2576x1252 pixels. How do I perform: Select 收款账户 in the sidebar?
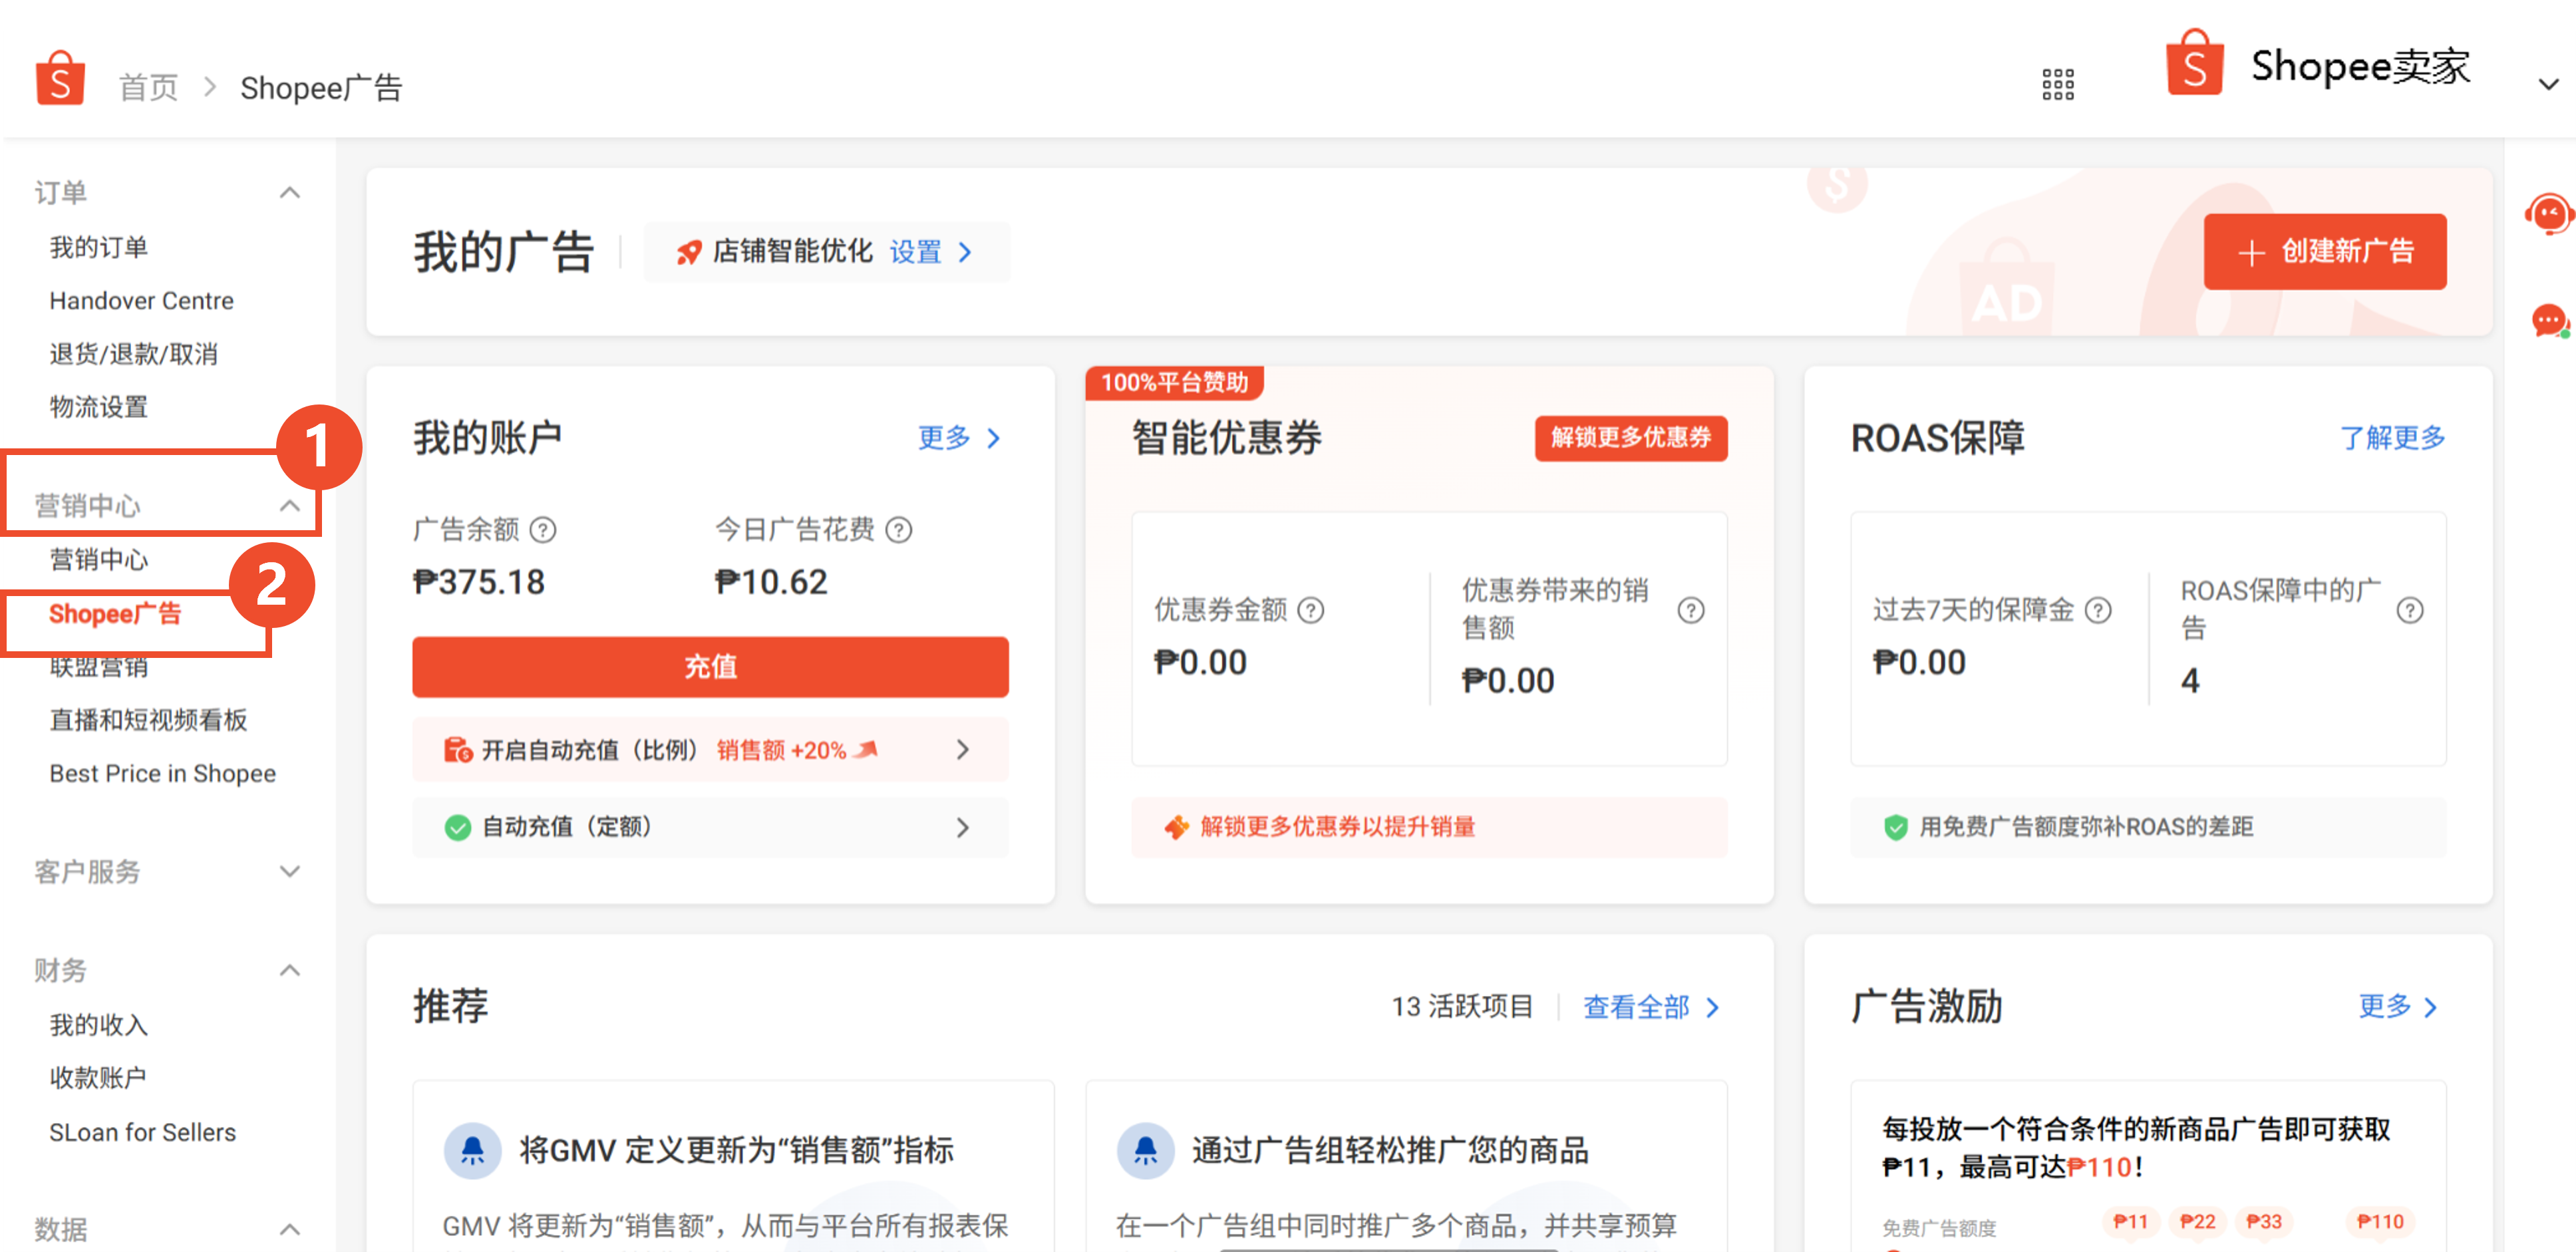[99, 1077]
